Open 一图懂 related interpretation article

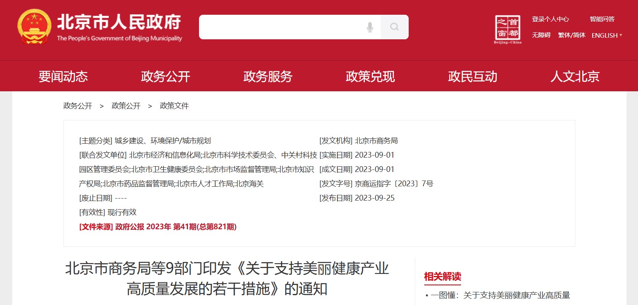[x=500, y=295]
